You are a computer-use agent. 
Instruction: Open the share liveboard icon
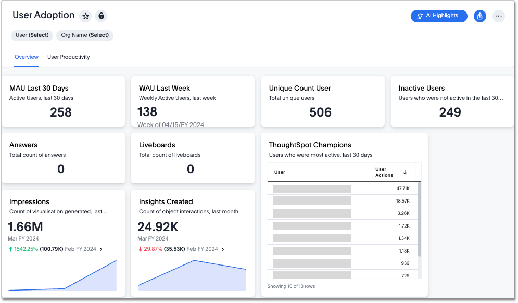[479, 16]
